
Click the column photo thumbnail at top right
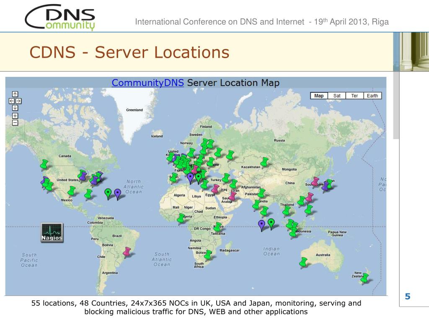414,51
